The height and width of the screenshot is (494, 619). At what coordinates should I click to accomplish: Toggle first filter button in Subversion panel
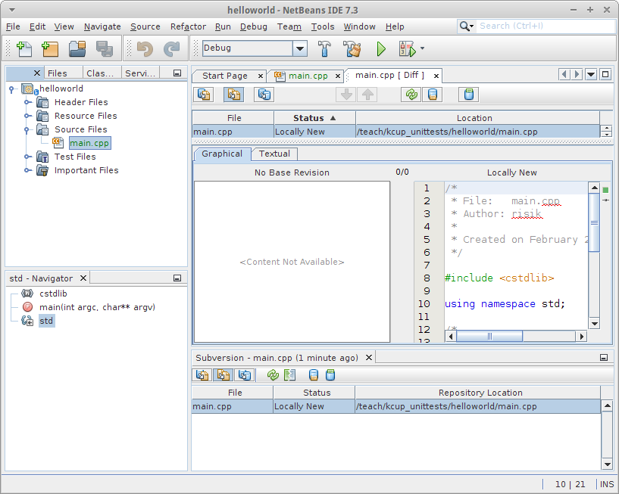(x=202, y=375)
